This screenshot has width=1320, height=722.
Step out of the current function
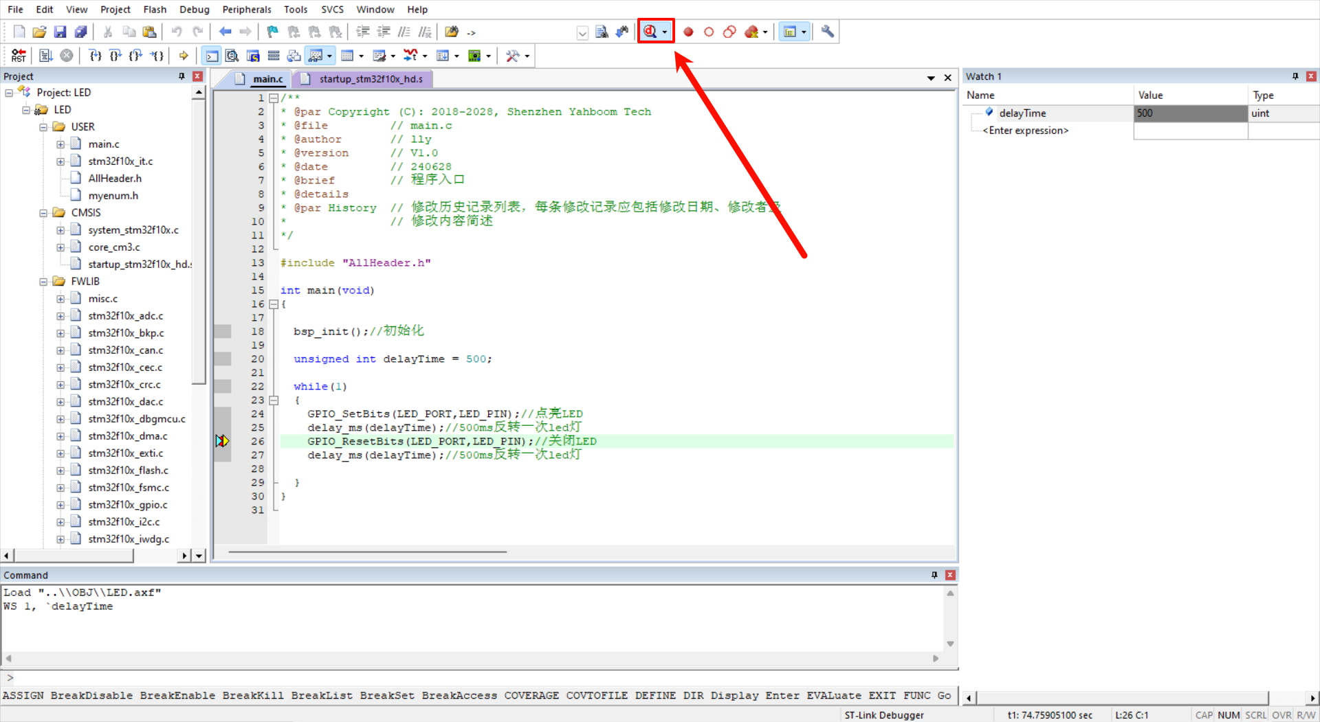pos(136,56)
